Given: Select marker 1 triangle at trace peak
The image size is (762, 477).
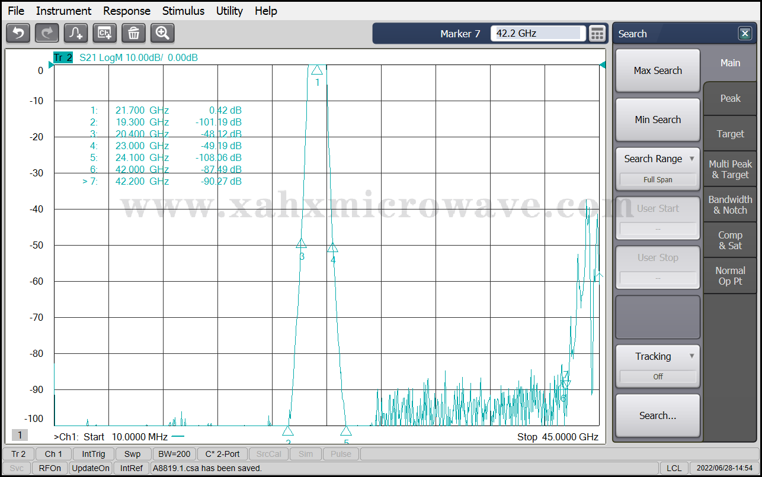Looking at the screenshot, I should click(x=317, y=70).
